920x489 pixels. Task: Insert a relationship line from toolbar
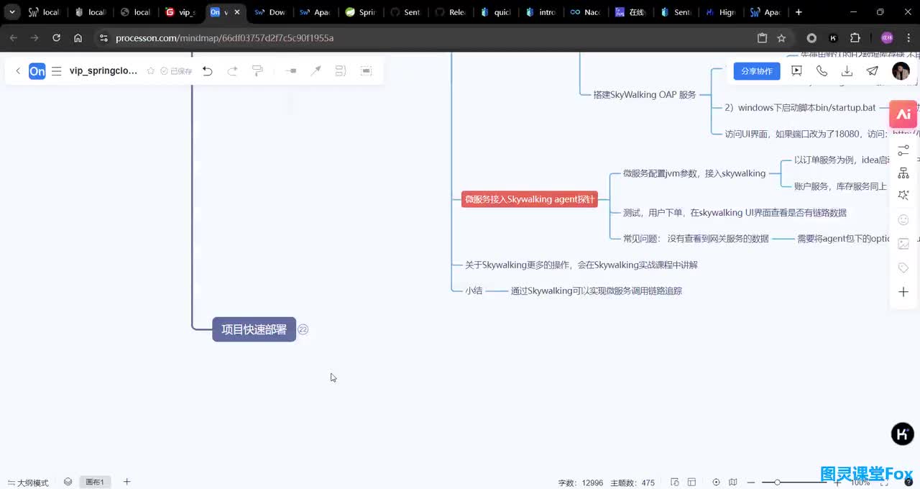tap(316, 71)
